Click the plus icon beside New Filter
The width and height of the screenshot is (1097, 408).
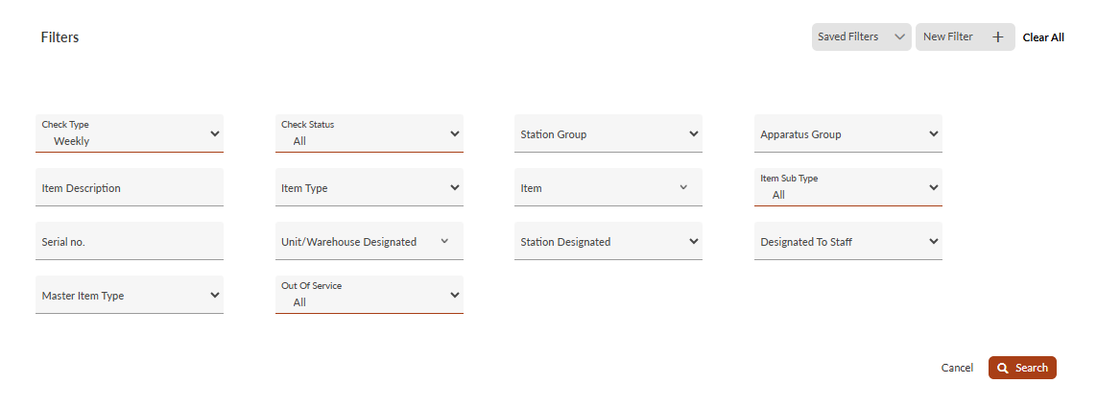click(997, 37)
